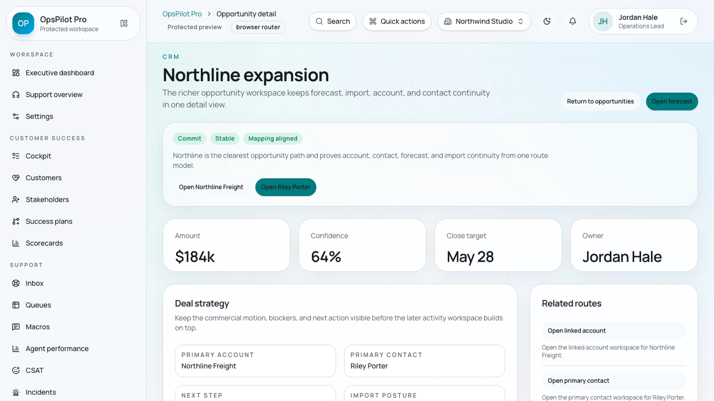Open Quick actions palette
The width and height of the screenshot is (714, 401).
pyautogui.click(x=397, y=22)
